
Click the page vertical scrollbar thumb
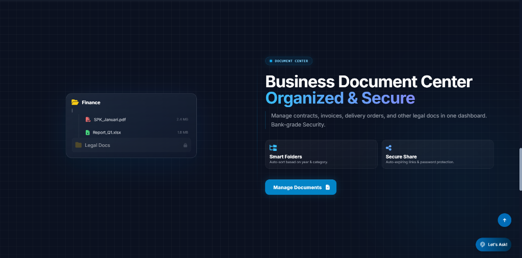coord(520,169)
